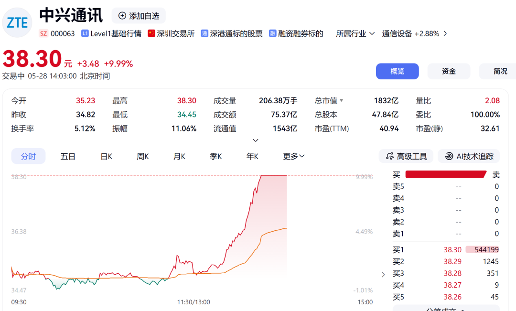Click 今开 value 35.23
The width and height of the screenshot is (516, 311).
(86, 101)
